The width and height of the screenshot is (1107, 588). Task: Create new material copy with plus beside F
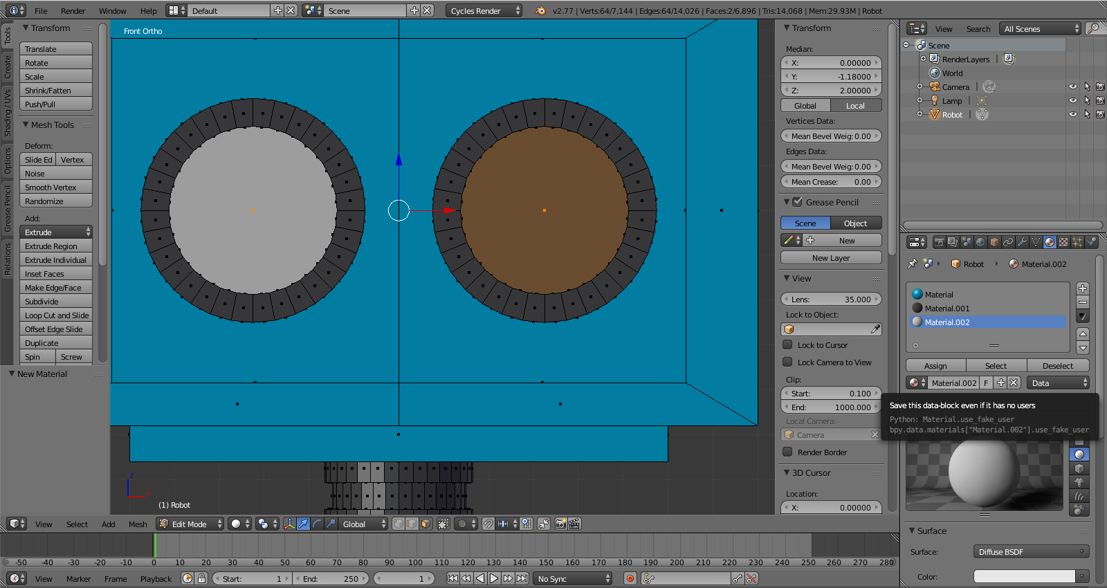1000,383
